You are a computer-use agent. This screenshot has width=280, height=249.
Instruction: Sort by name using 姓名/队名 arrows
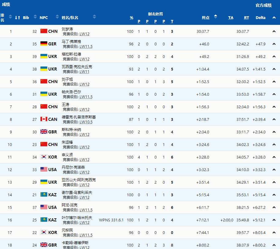[94, 17]
